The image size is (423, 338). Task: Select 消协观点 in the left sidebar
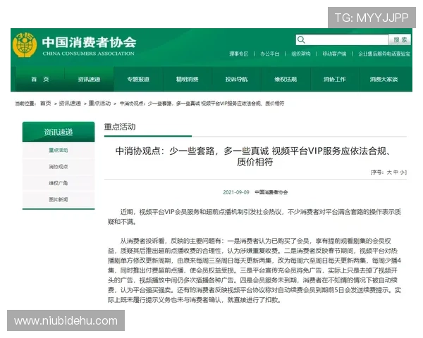[59, 167]
